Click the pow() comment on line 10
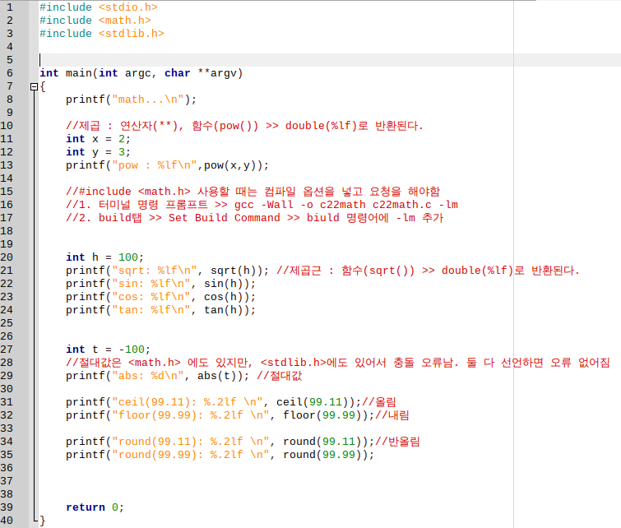This screenshot has width=621, height=528. point(244,126)
